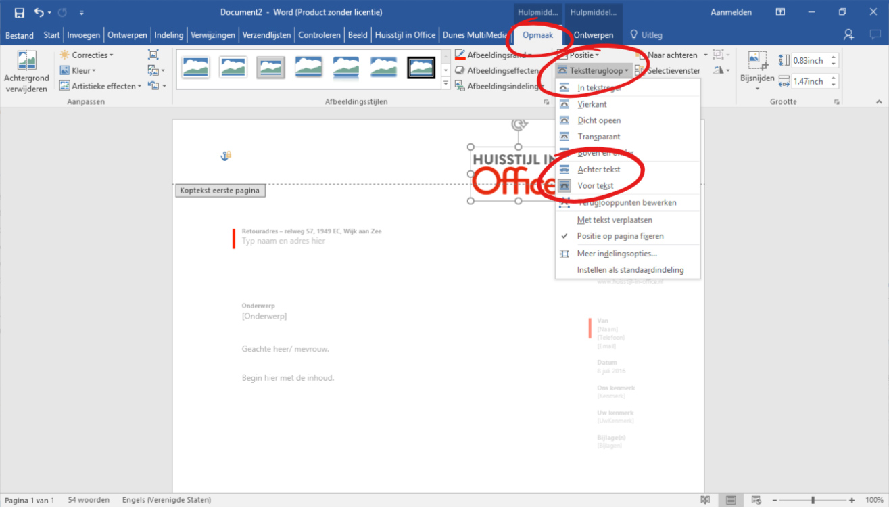Open the Controleren tab

pos(319,35)
